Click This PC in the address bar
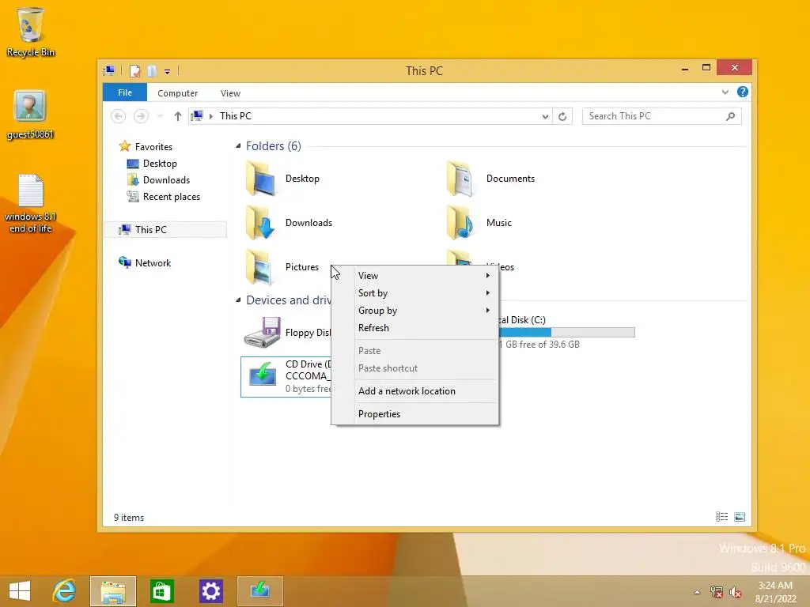 pyautogui.click(x=236, y=116)
